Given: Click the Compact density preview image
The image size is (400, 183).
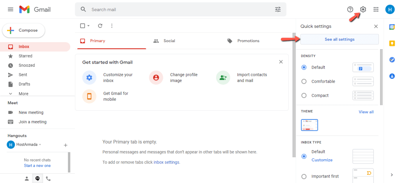Looking at the screenshot, I should coord(363,96).
